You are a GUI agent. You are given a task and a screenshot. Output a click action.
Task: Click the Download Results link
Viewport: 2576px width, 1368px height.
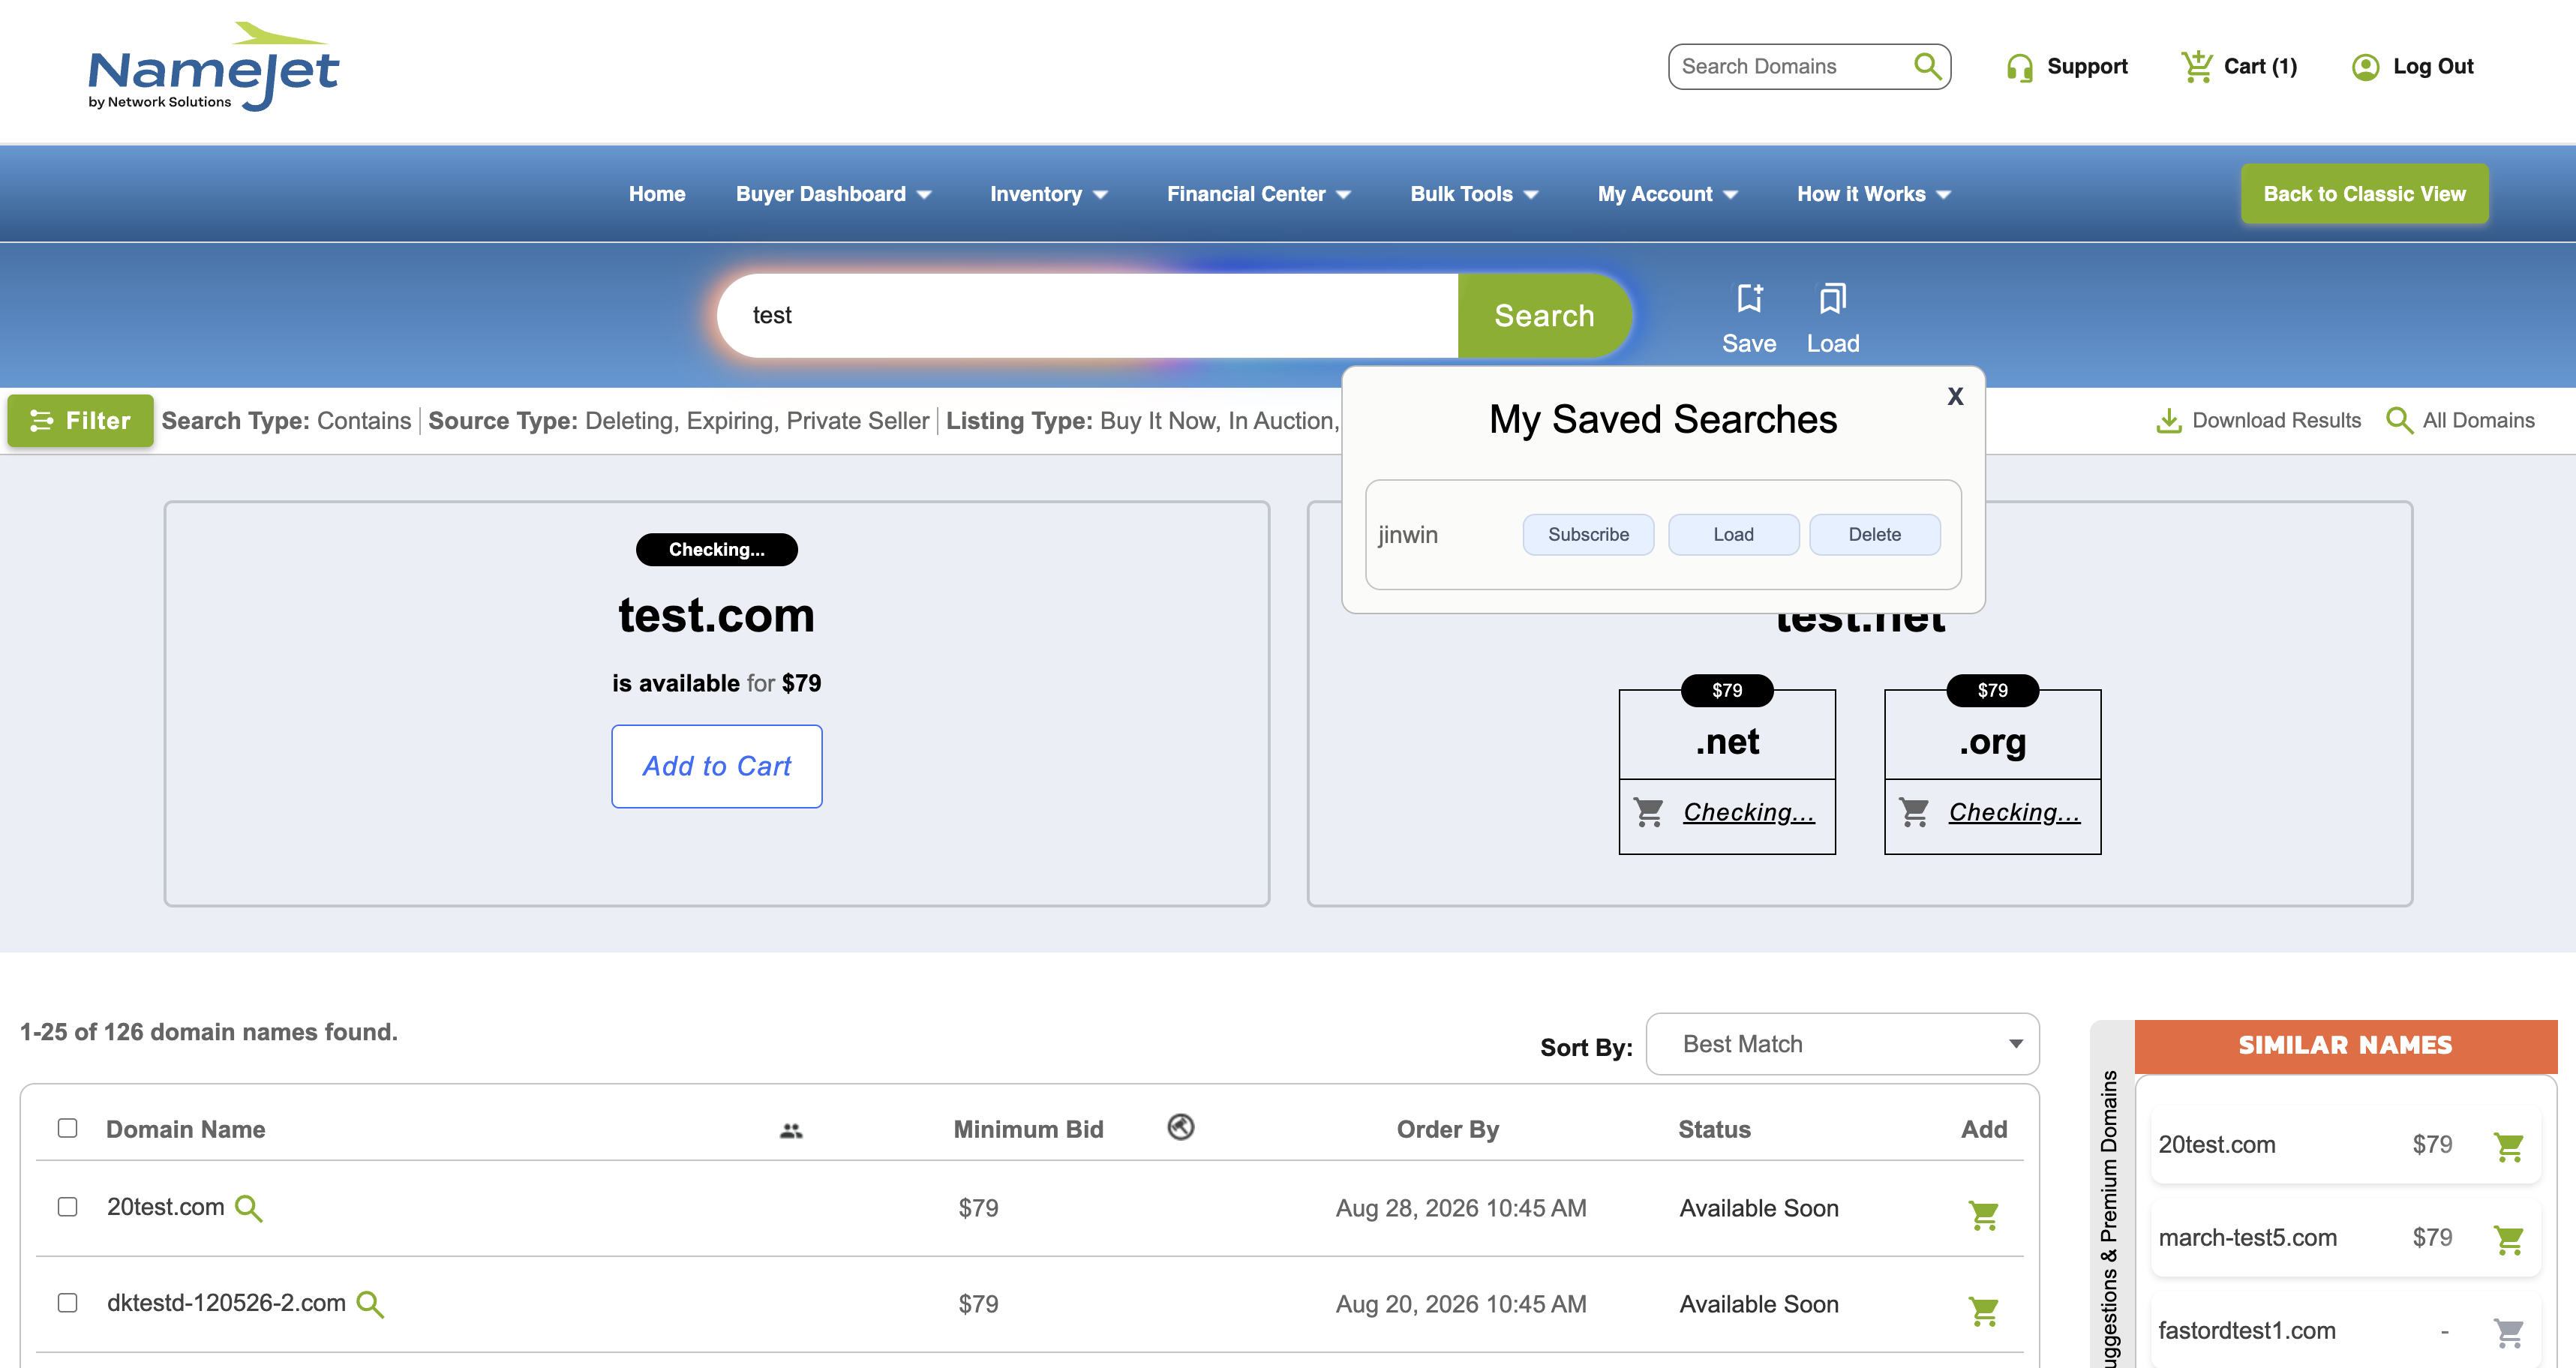[x=2276, y=421]
